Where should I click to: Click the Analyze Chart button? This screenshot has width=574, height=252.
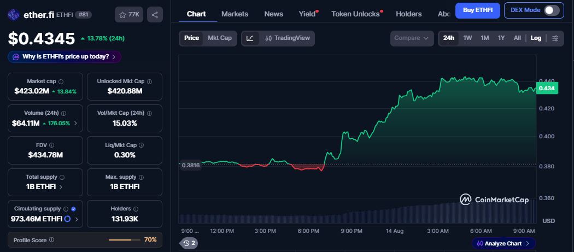(503, 243)
